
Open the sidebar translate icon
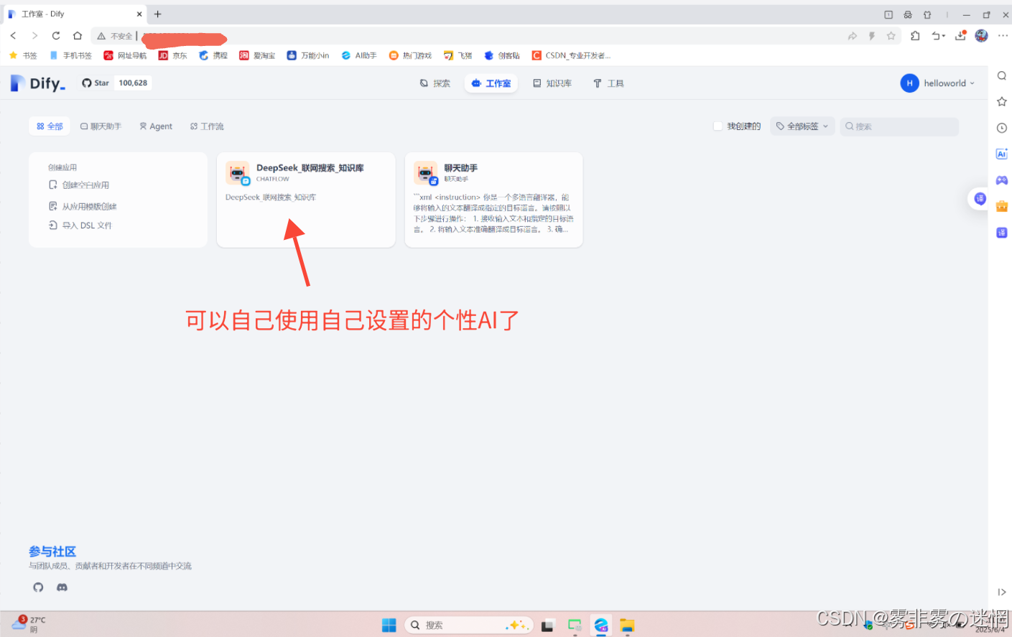[x=1002, y=233]
